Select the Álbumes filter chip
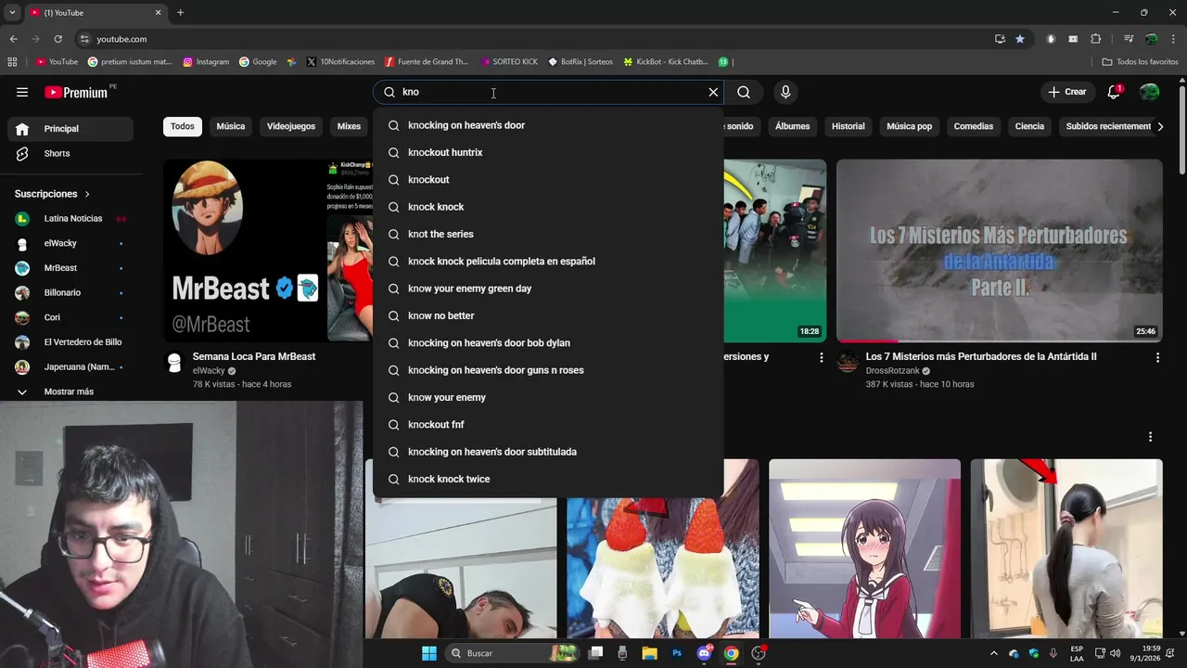 (x=792, y=126)
